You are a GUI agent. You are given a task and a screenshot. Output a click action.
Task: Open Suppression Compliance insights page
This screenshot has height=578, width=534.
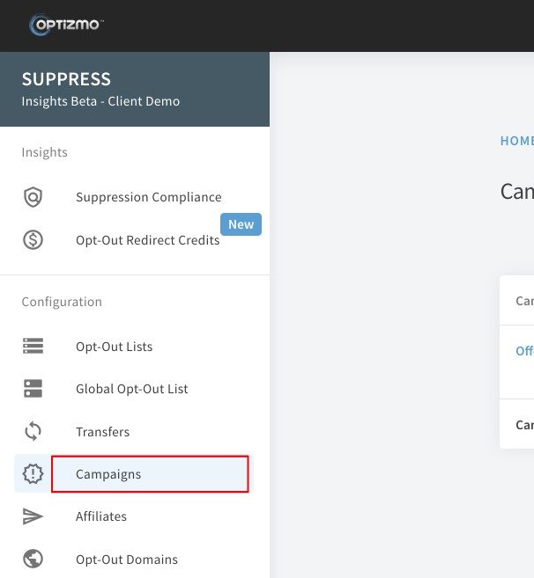[148, 197]
